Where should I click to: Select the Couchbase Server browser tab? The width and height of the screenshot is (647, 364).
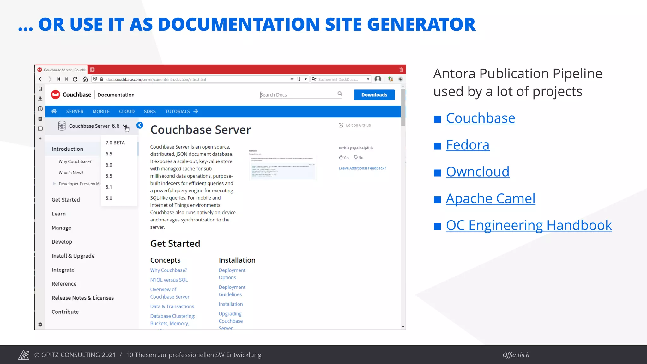click(62, 70)
